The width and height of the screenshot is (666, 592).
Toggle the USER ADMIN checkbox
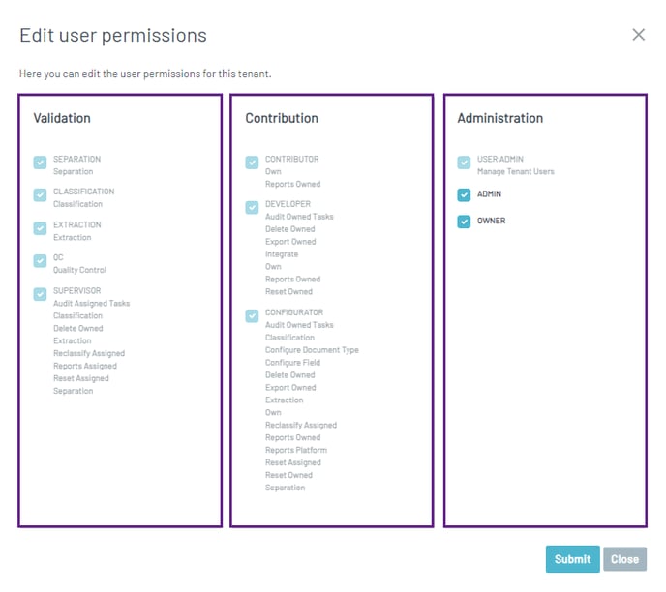coord(464,163)
